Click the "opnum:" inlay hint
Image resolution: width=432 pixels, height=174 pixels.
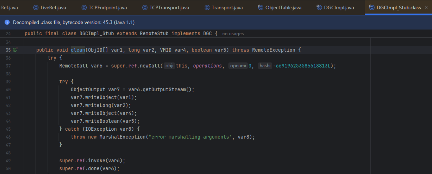pyautogui.click(x=238, y=66)
